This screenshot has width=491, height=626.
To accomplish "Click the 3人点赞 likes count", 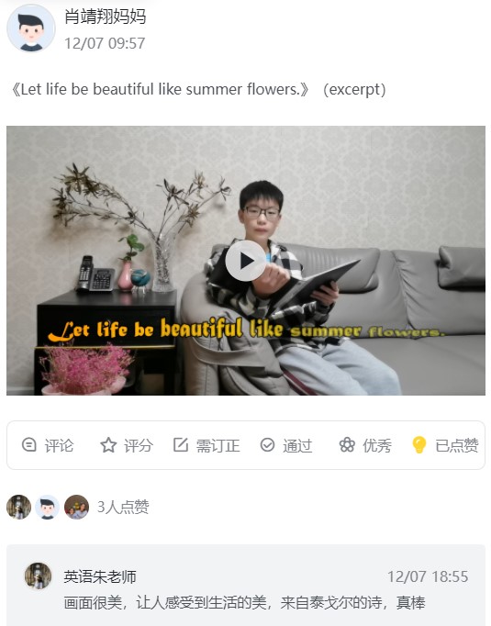I will pyautogui.click(x=123, y=507).
